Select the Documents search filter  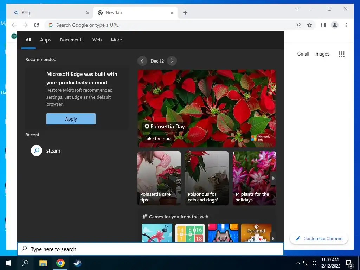71,40
